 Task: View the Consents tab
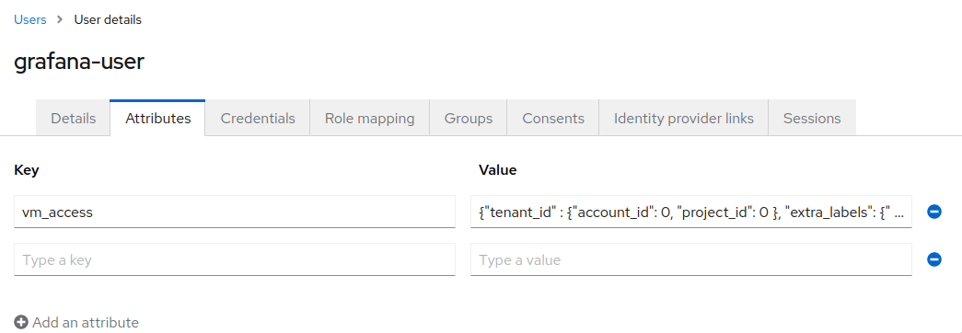pyautogui.click(x=552, y=119)
